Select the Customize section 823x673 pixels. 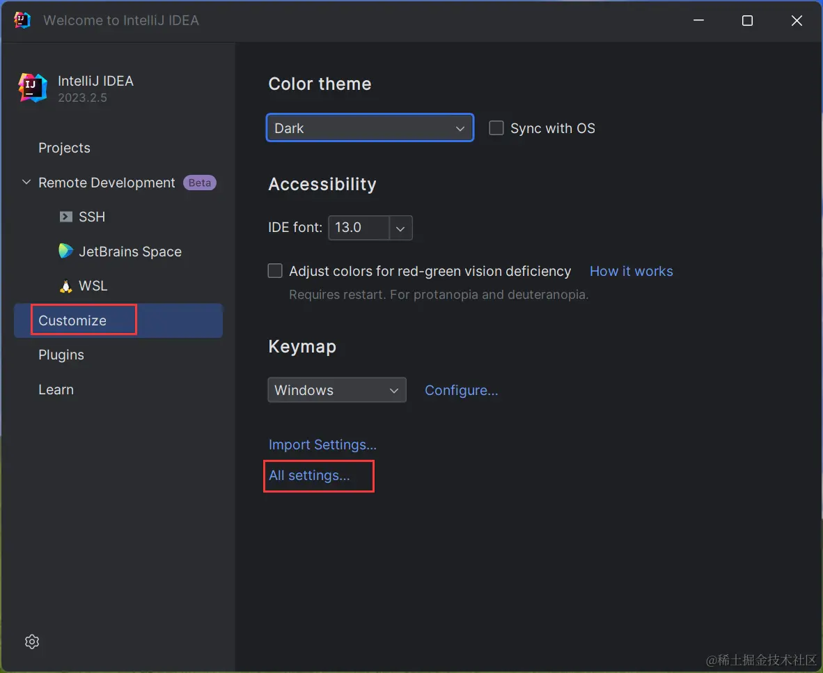click(118, 320)
